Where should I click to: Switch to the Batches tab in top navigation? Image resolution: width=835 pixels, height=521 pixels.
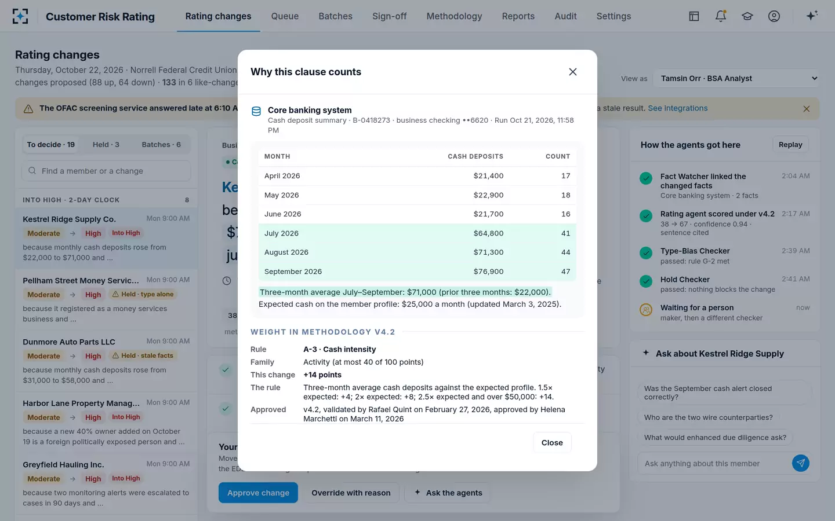335,16
